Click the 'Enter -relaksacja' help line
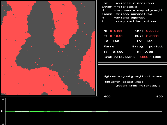167x125 pixels. [119, 7]
